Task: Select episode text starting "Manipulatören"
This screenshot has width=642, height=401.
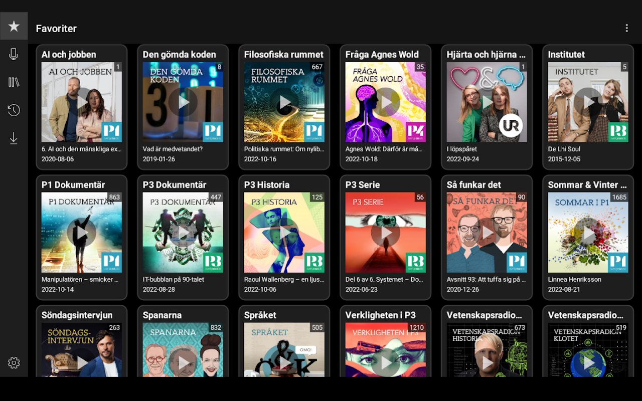Action: [80, 279]
